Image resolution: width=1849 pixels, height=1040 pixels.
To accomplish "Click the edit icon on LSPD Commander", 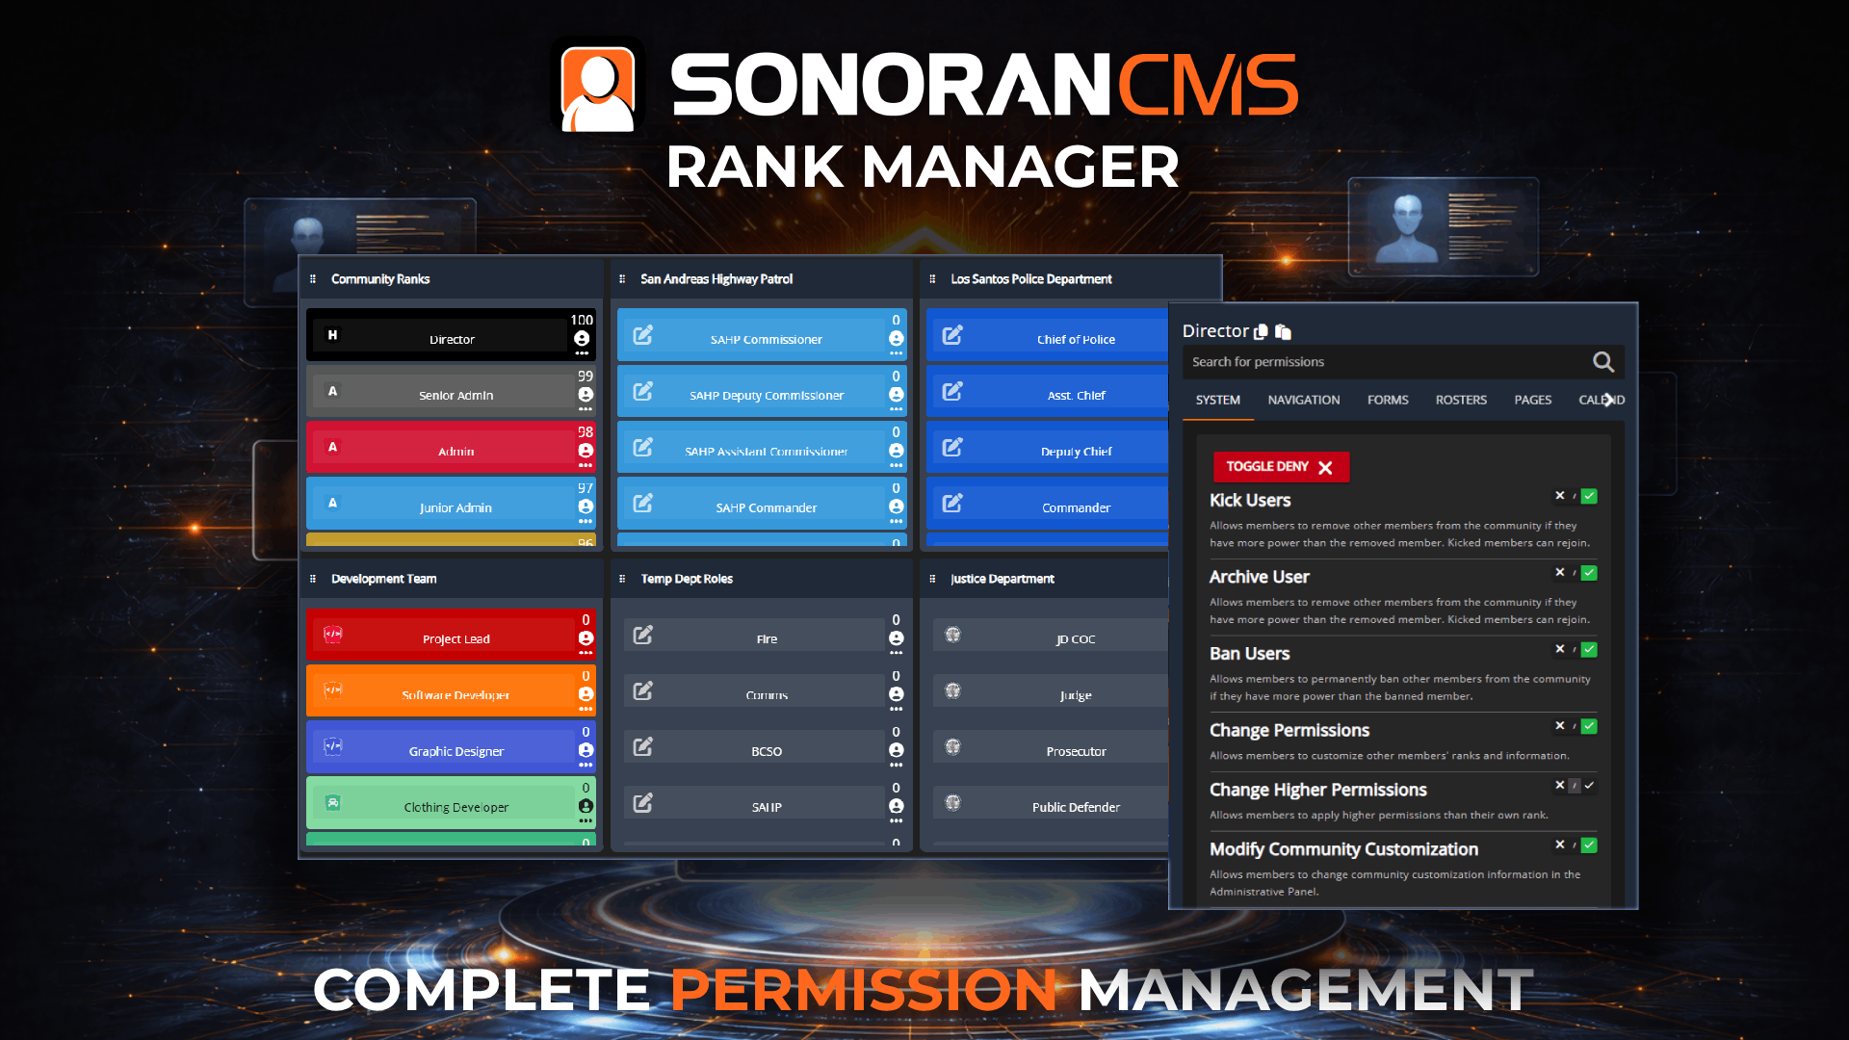I will [x=952, y=503].
